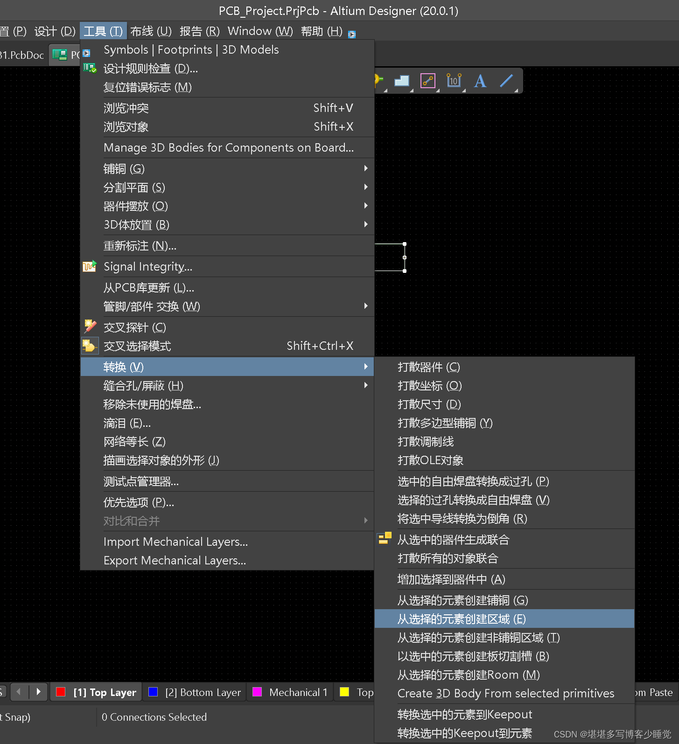This screenshot has height=744, width=679.
Task: Click the layer tabs scroll left arrow
Action: (19, 692)
